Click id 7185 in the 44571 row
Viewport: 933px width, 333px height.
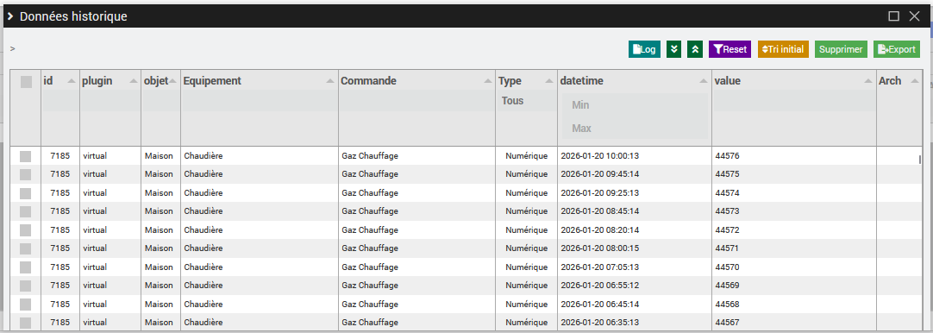coord(60,248)
